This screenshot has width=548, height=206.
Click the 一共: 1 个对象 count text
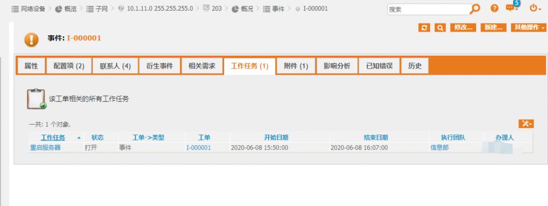click(x=50, y=124)
